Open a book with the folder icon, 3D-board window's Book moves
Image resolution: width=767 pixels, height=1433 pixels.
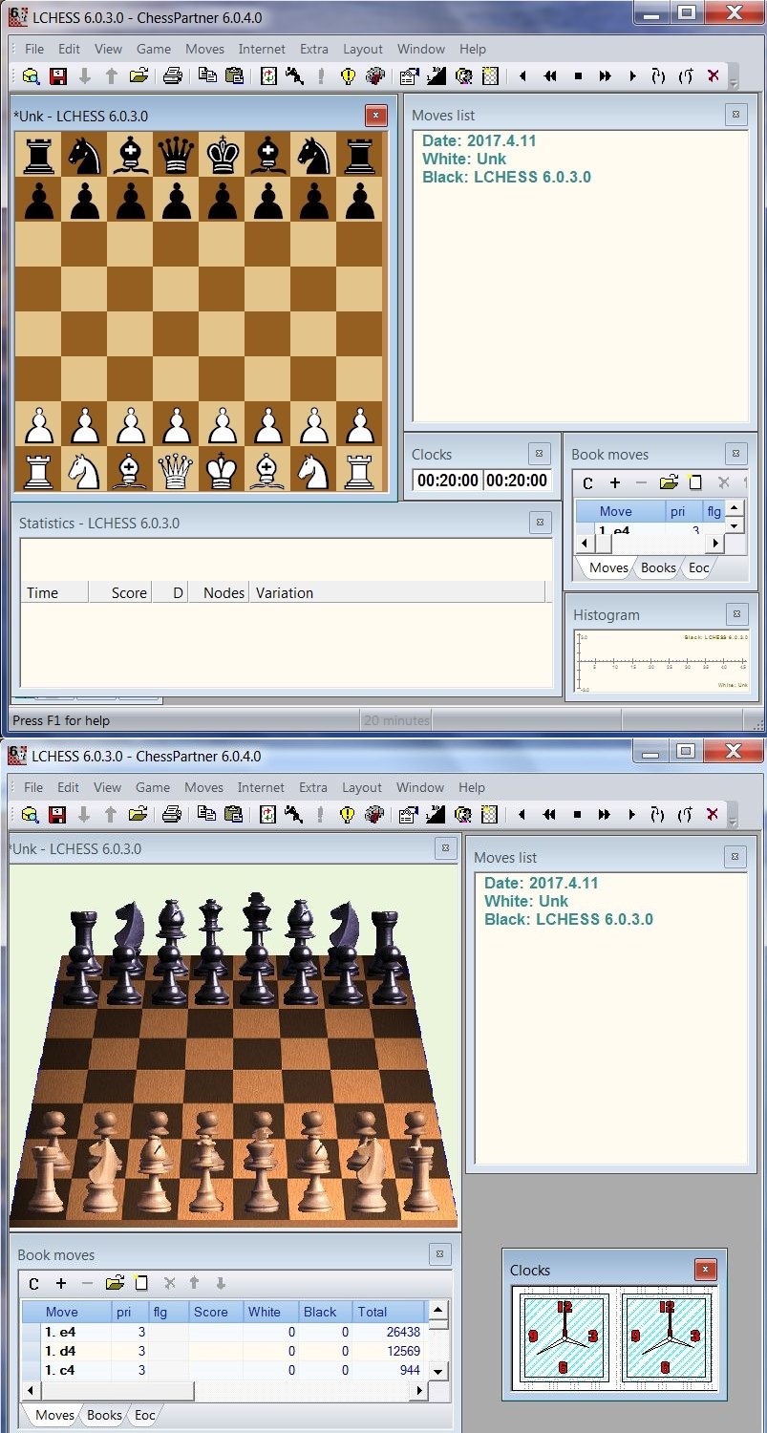tap(115, 1284)
